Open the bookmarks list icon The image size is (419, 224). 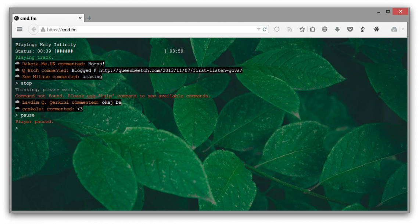312,29
